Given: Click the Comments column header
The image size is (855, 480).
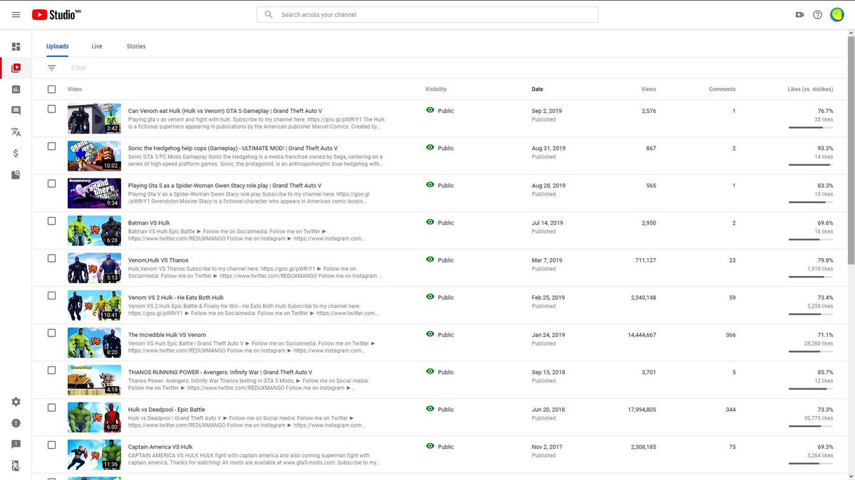Looking at the screenshot, I should (722, 90).
